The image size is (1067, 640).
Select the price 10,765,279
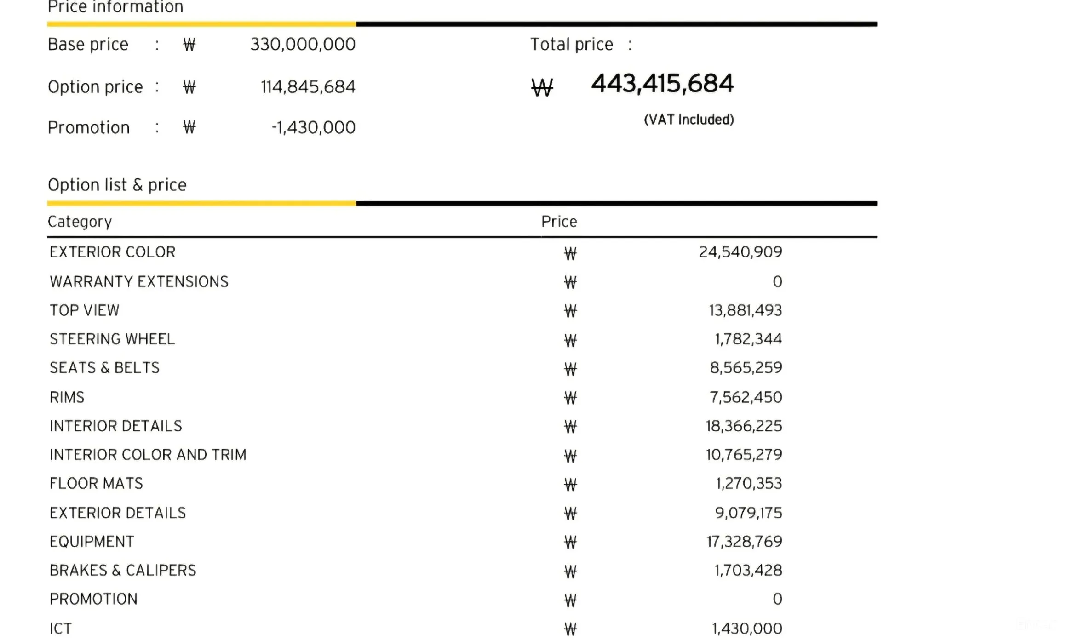pos(744,454)
